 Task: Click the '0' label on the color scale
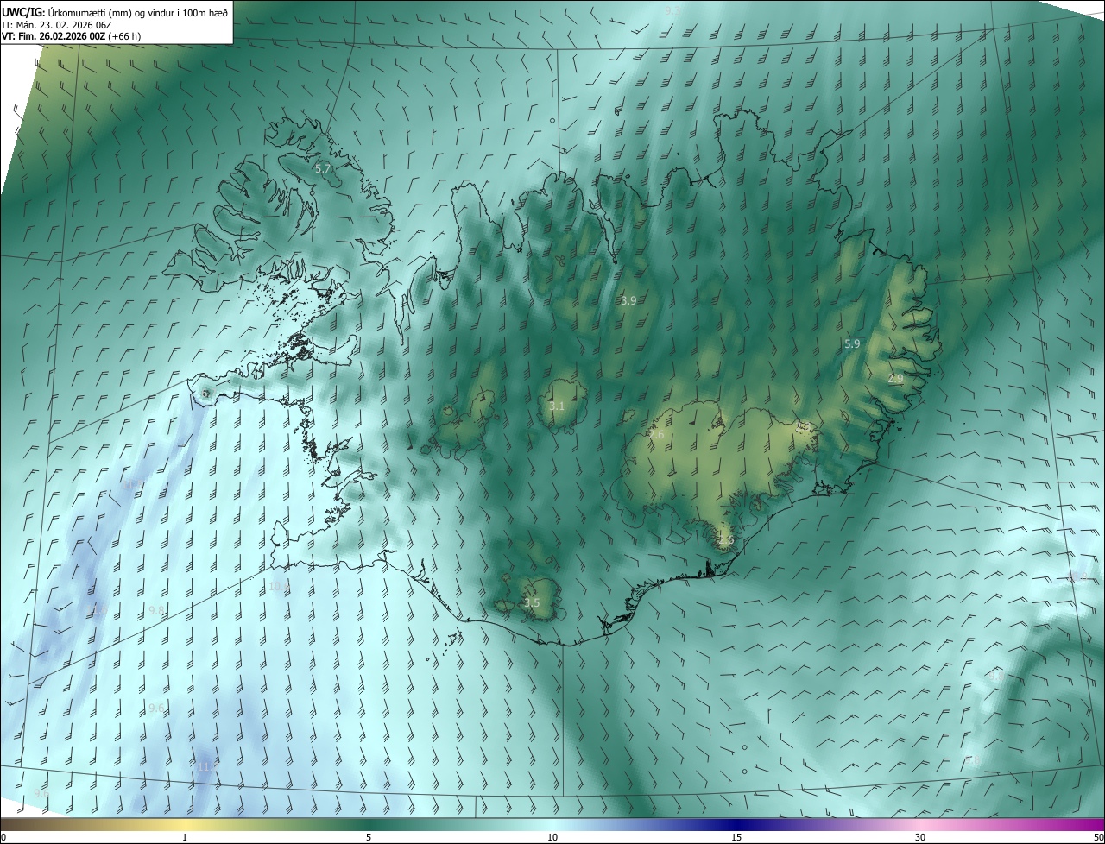(x=3, y=837)
